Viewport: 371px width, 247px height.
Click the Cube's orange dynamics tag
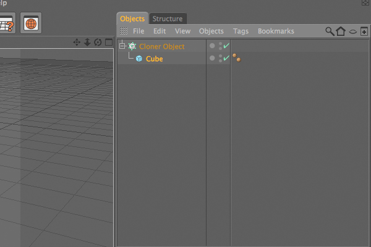pyautogui.click(x=237, y=58)
